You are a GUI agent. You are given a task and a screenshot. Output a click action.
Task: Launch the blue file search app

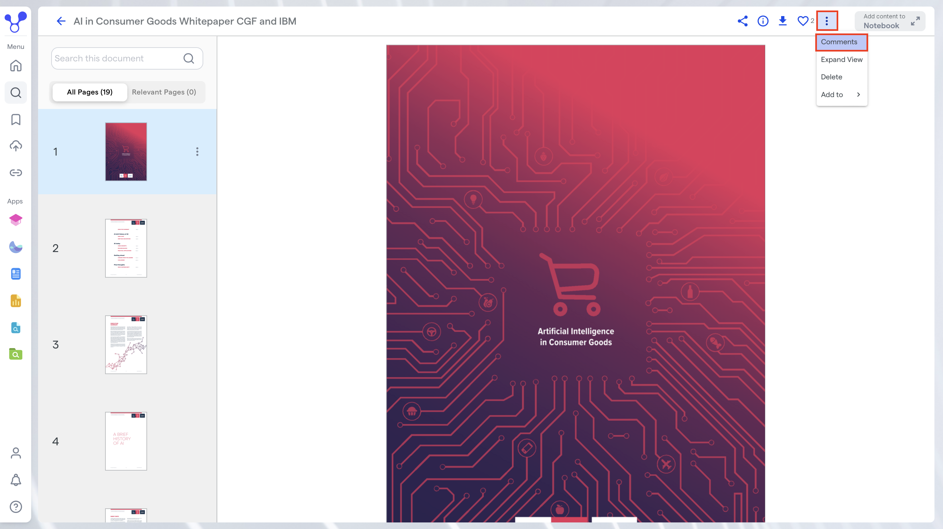[16, 328]
